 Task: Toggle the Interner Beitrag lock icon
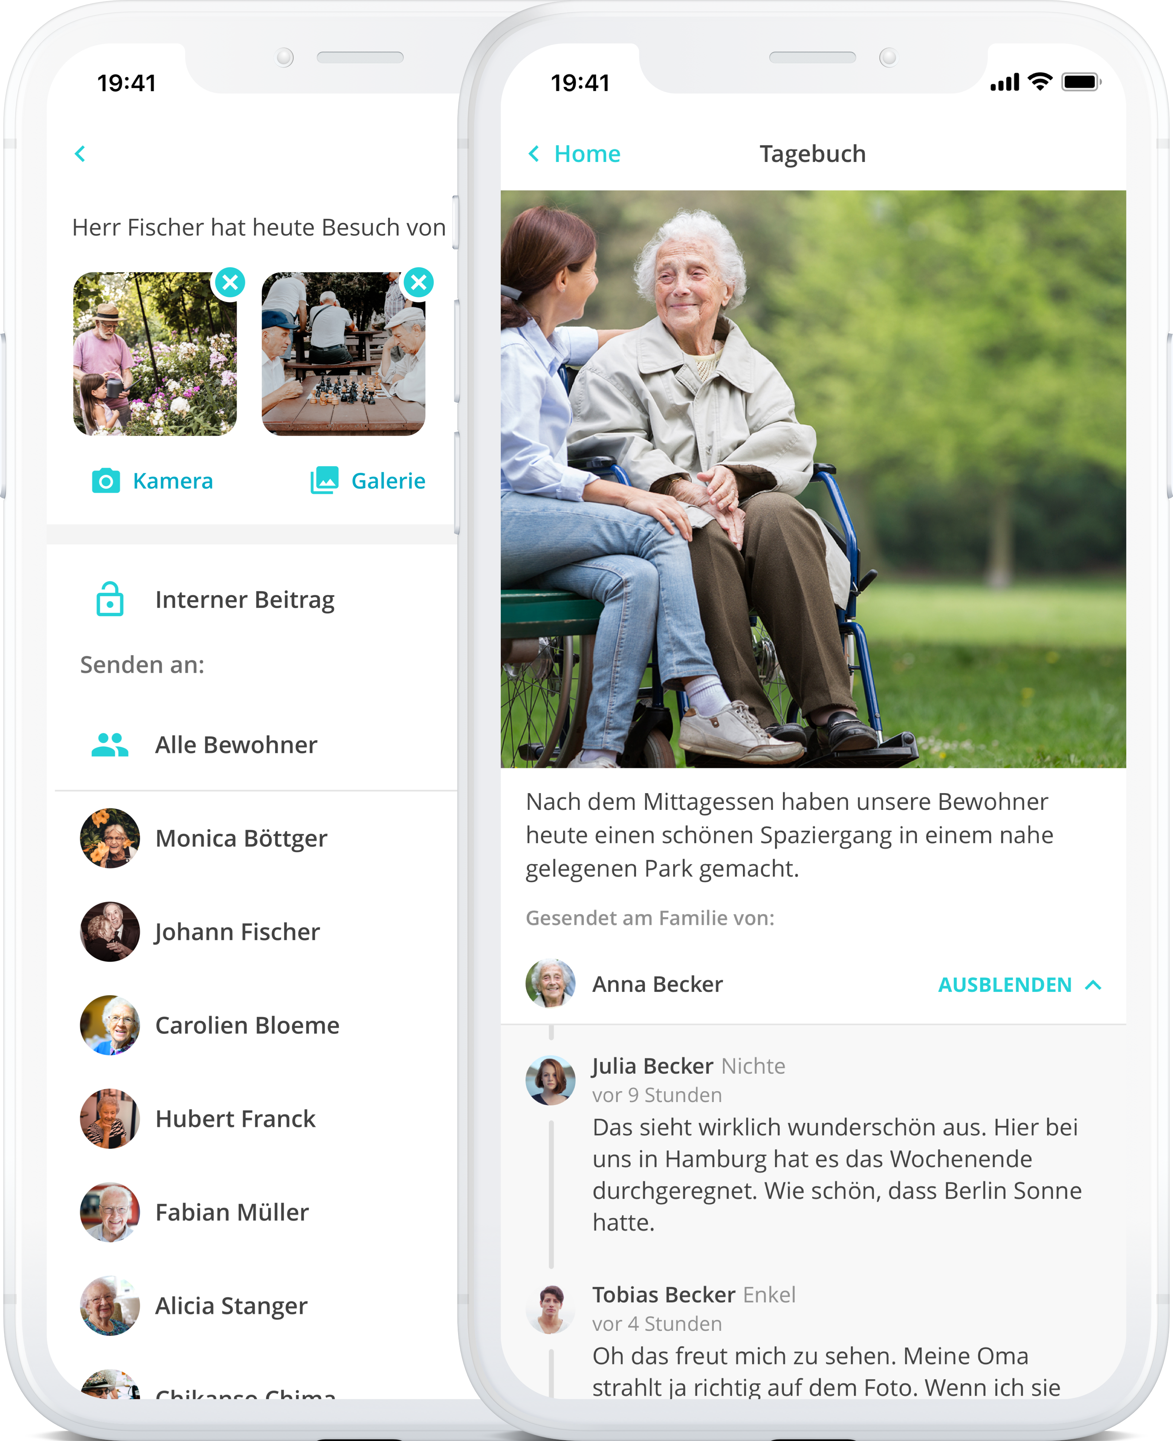coord(110,599)
